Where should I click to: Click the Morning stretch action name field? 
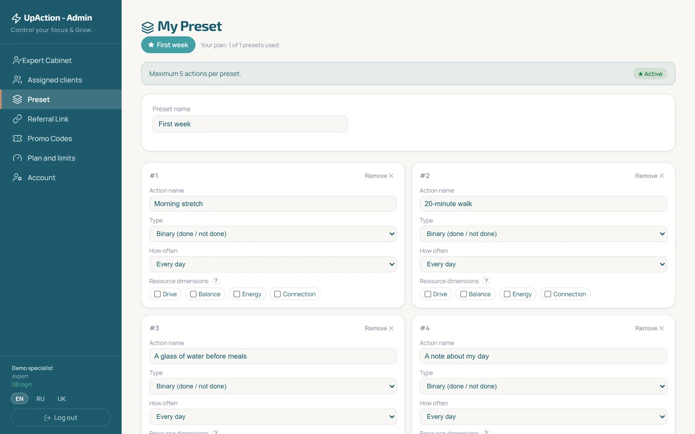[x=273, y=204]
